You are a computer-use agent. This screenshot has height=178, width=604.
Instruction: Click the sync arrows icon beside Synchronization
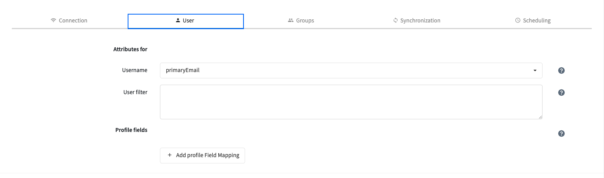click(x=395, y=20)
